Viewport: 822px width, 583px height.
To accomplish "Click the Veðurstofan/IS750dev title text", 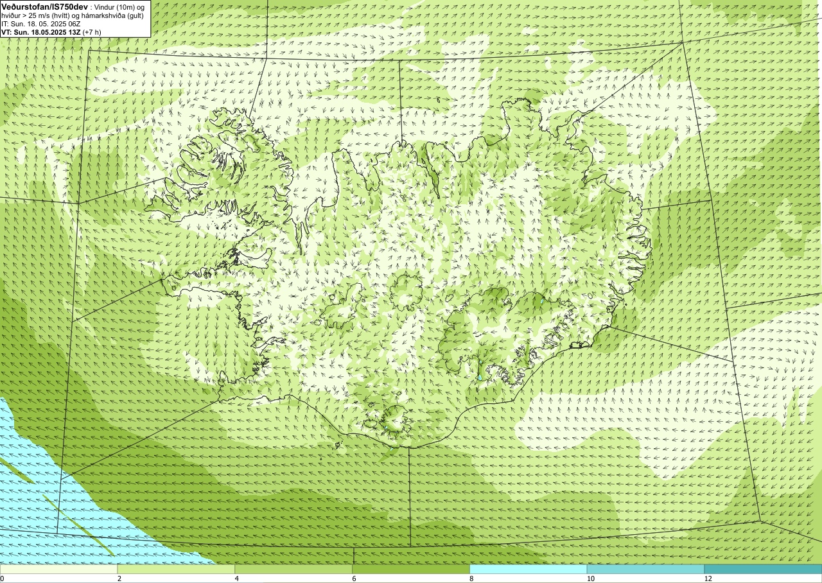I will [x=44, y=6].
